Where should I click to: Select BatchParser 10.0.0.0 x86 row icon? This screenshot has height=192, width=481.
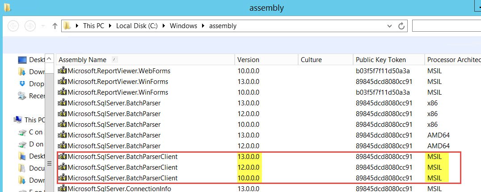coord(62,124)
